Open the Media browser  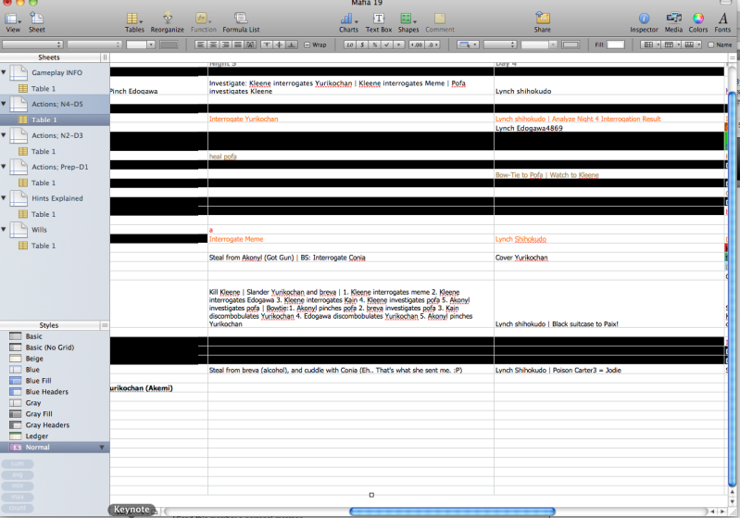coord(673,19)
